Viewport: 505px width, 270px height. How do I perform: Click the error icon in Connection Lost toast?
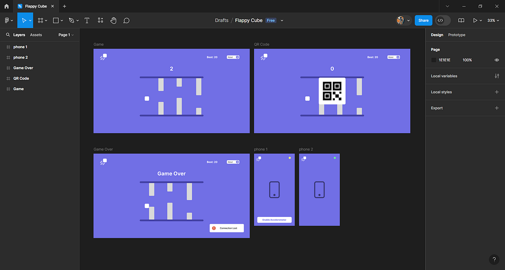214,228
